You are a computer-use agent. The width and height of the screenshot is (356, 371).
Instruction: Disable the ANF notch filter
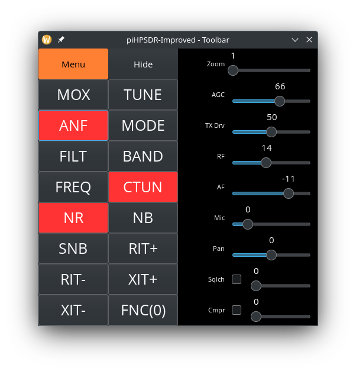point(73,125)
